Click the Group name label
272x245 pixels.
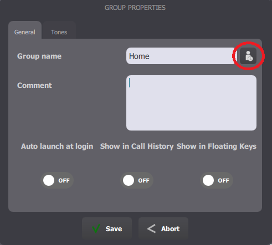pos(39,56)
